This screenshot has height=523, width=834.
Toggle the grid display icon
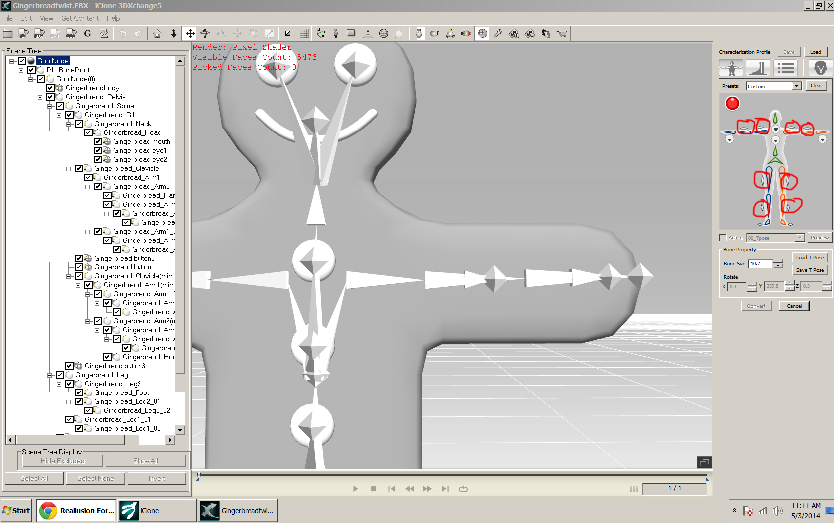point(304,34)
